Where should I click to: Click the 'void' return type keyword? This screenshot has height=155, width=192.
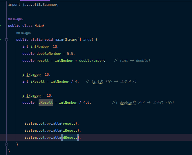[49, 40]
